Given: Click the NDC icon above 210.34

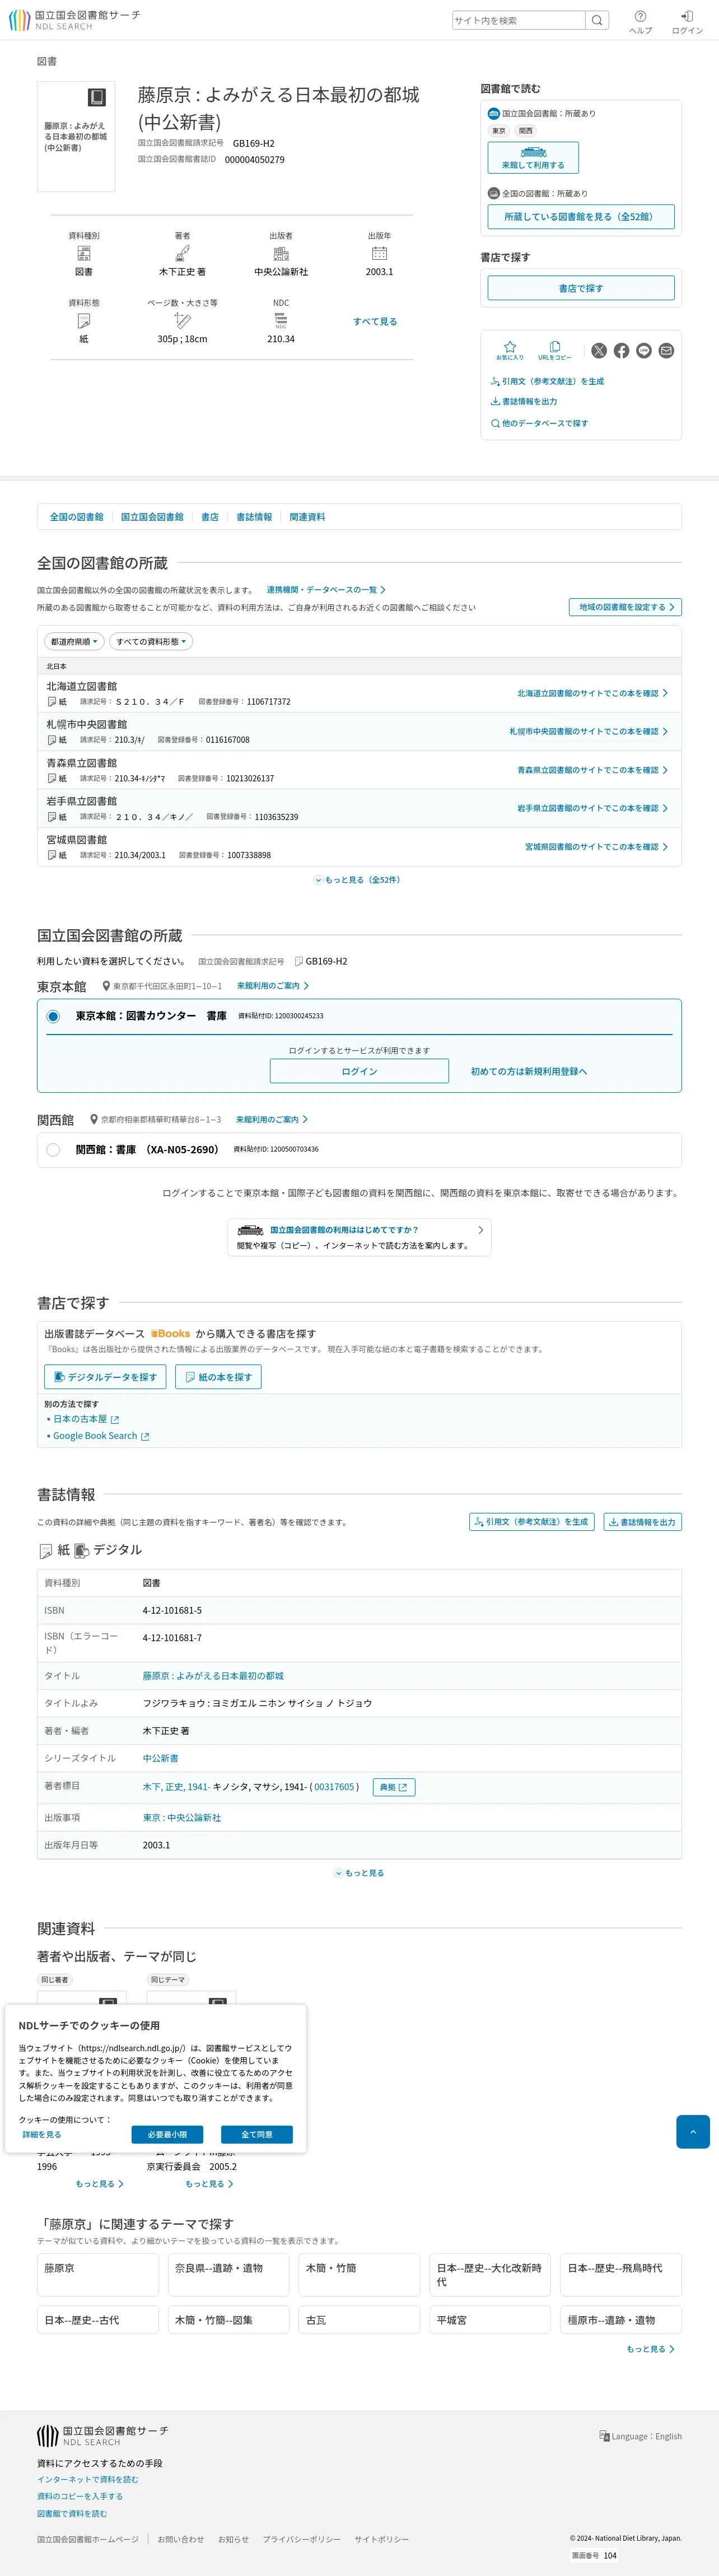Looking at the screenshot, I should (281, 321).
